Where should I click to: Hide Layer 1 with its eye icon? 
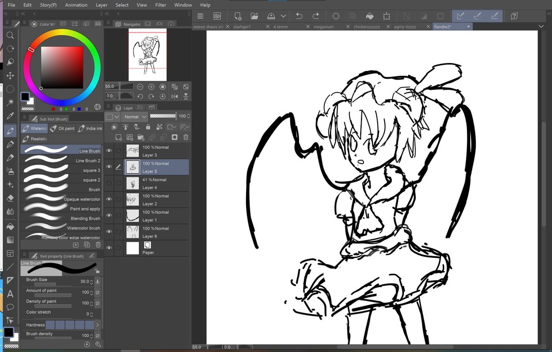pos(109,216)
